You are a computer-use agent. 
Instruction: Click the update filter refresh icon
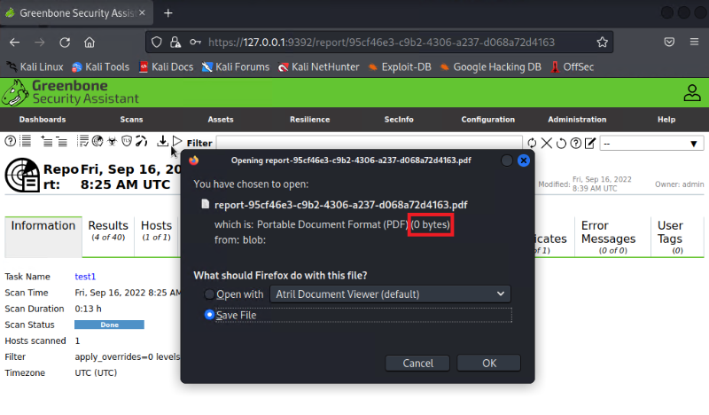coord(532,143)
